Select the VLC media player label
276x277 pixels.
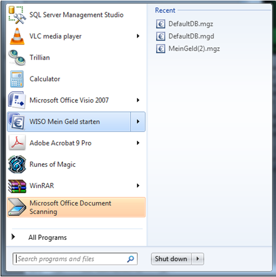[55, 36]
